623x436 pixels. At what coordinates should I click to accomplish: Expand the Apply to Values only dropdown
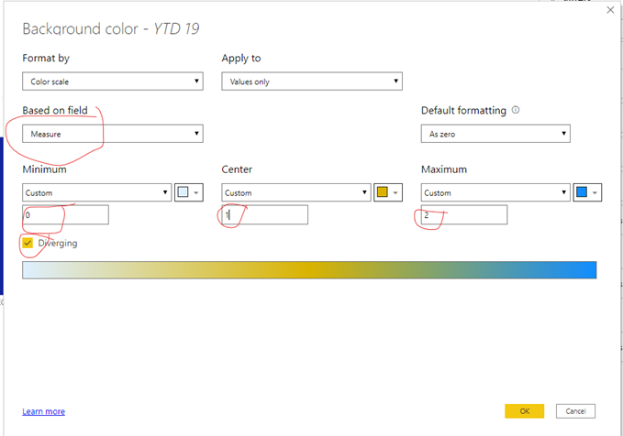tap(312, 82)
